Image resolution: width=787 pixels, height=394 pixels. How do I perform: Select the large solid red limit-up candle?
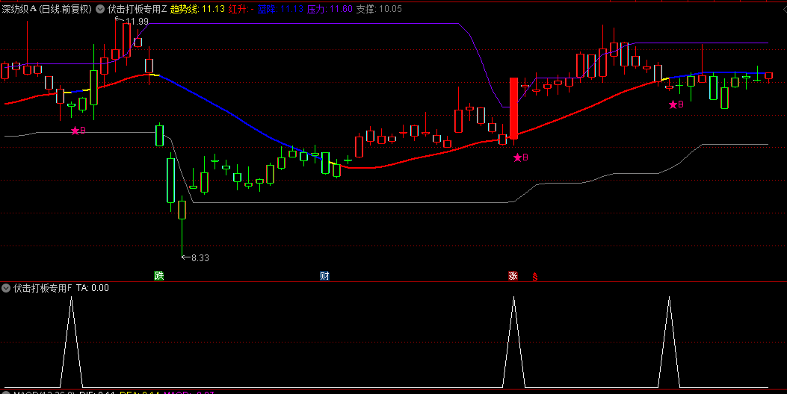pos(513,108)
